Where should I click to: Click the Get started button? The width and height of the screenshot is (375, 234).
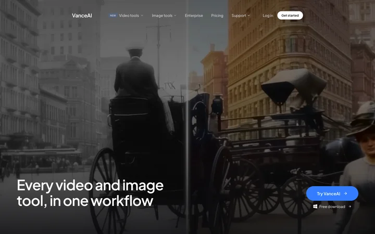point(290,16)
